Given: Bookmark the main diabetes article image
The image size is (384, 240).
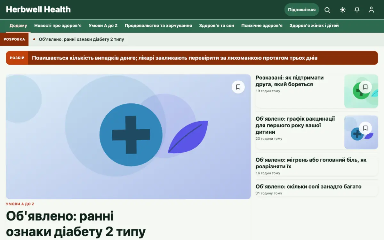Looking at the screenshot, I should (238, 87).
